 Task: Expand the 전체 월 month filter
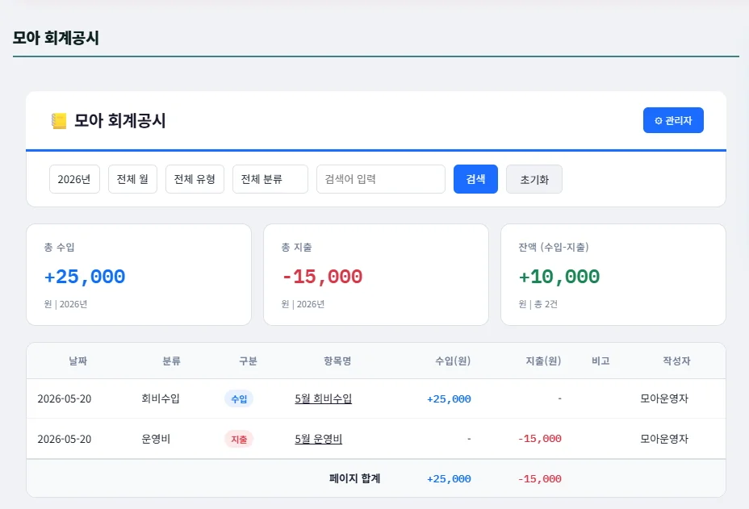coord(133,179)
